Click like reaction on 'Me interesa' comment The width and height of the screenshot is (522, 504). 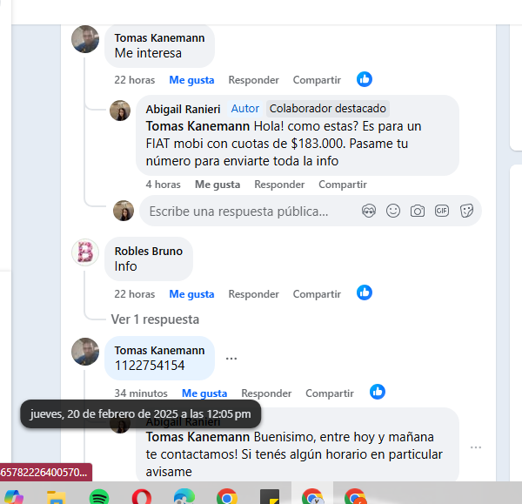click(365, 79)
